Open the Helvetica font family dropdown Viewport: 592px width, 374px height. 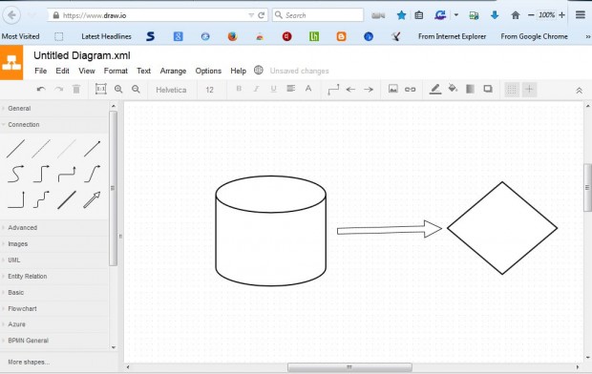(171, 90)
